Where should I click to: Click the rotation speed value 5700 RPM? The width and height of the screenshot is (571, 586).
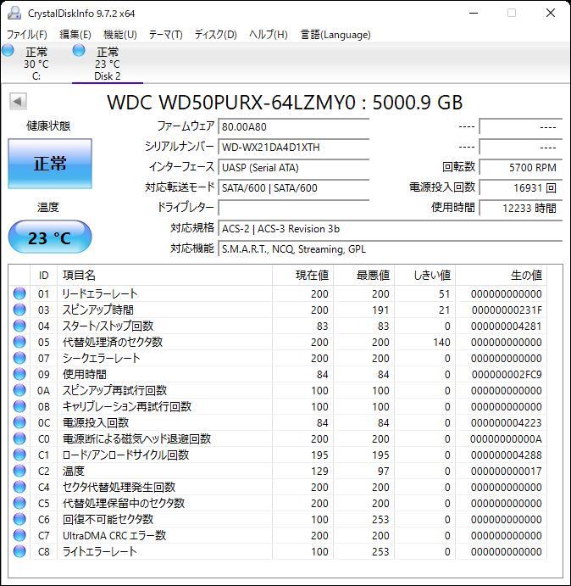[520, 167]
